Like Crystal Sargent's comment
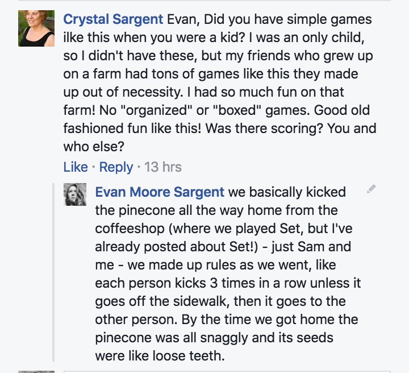This screenshot has height=373, width=409. point(75,167)
